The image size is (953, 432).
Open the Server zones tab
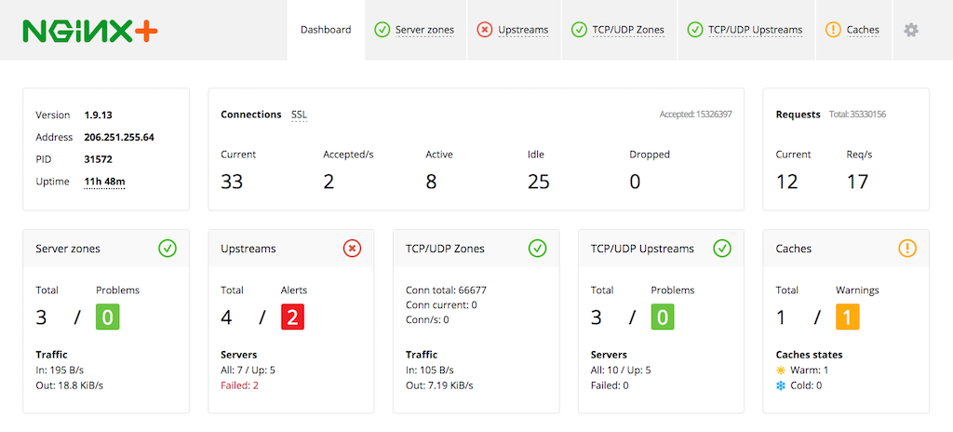(415, 30)
